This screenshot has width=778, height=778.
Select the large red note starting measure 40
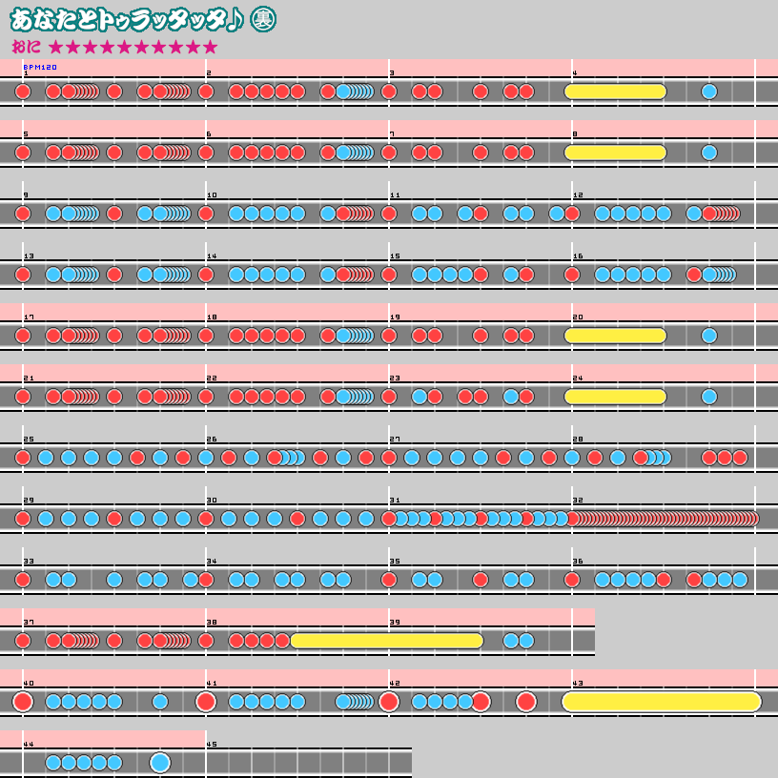[23, 702]
